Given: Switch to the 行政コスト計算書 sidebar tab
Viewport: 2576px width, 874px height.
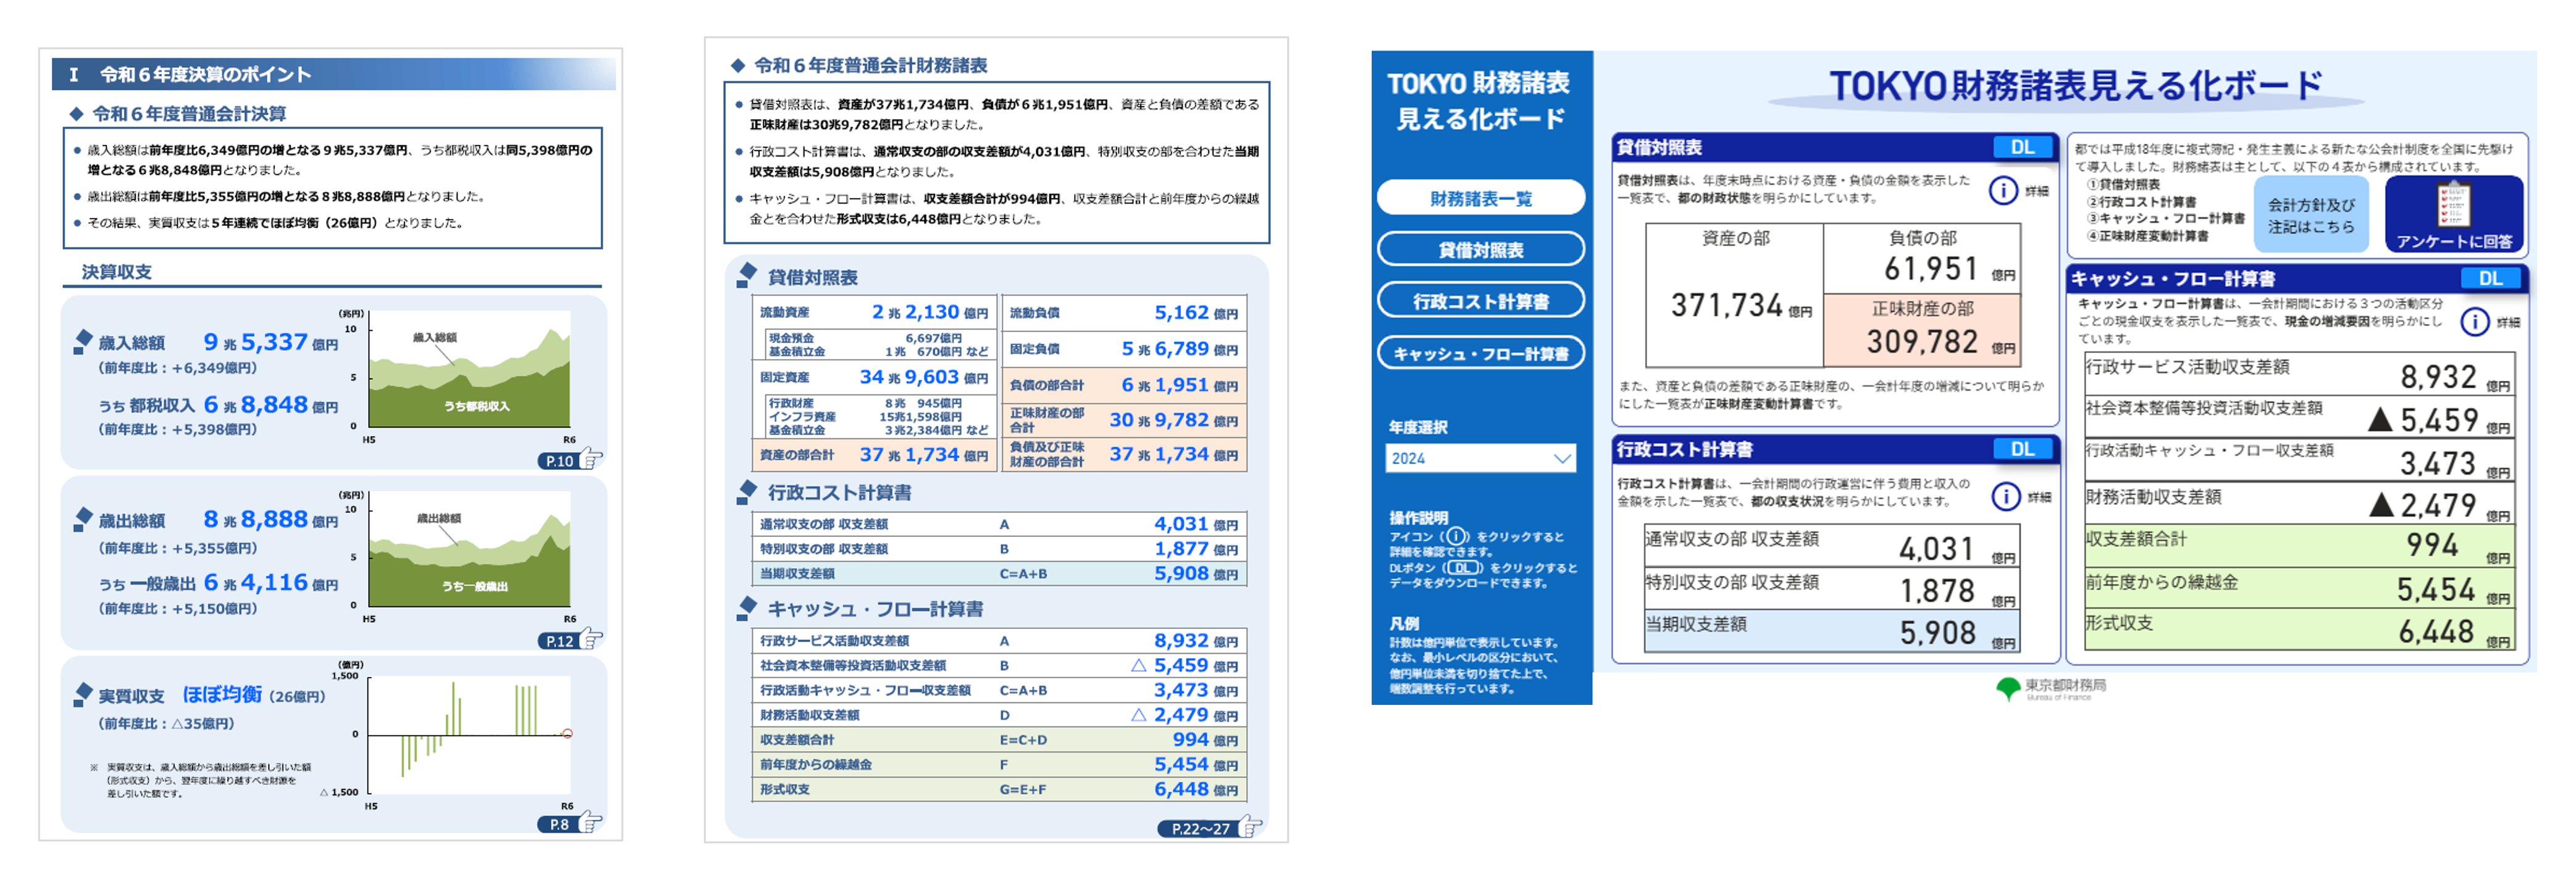Looking at the screenshot, I should (1480, 301).
